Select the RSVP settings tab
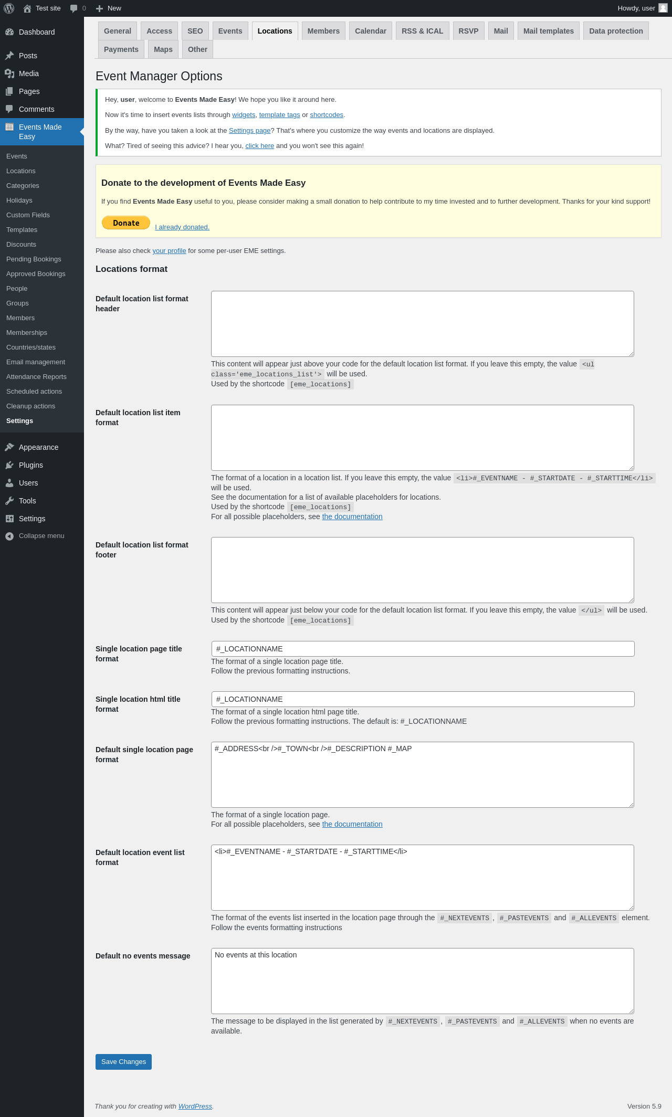The image size is (672, 1117). click(x=468, y=31)
